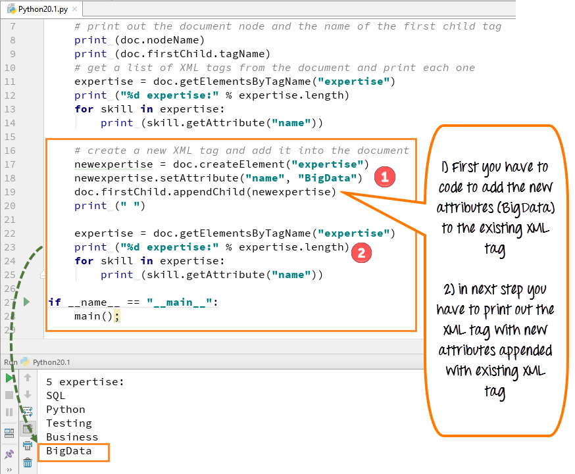Image resolution: width=575 pixels, height=474 pixels.
Task: Navigate up using the up arrow in console toolbar
Action: 27,377
